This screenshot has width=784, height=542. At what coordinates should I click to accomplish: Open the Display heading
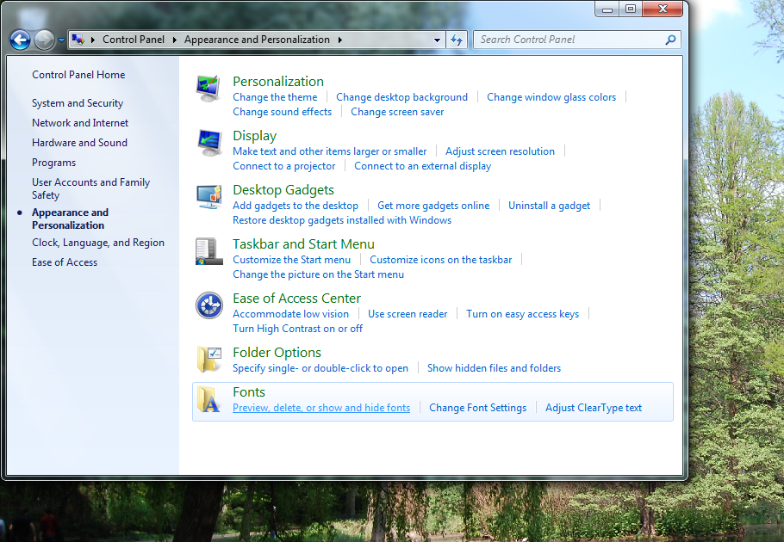tap(254, 136)
